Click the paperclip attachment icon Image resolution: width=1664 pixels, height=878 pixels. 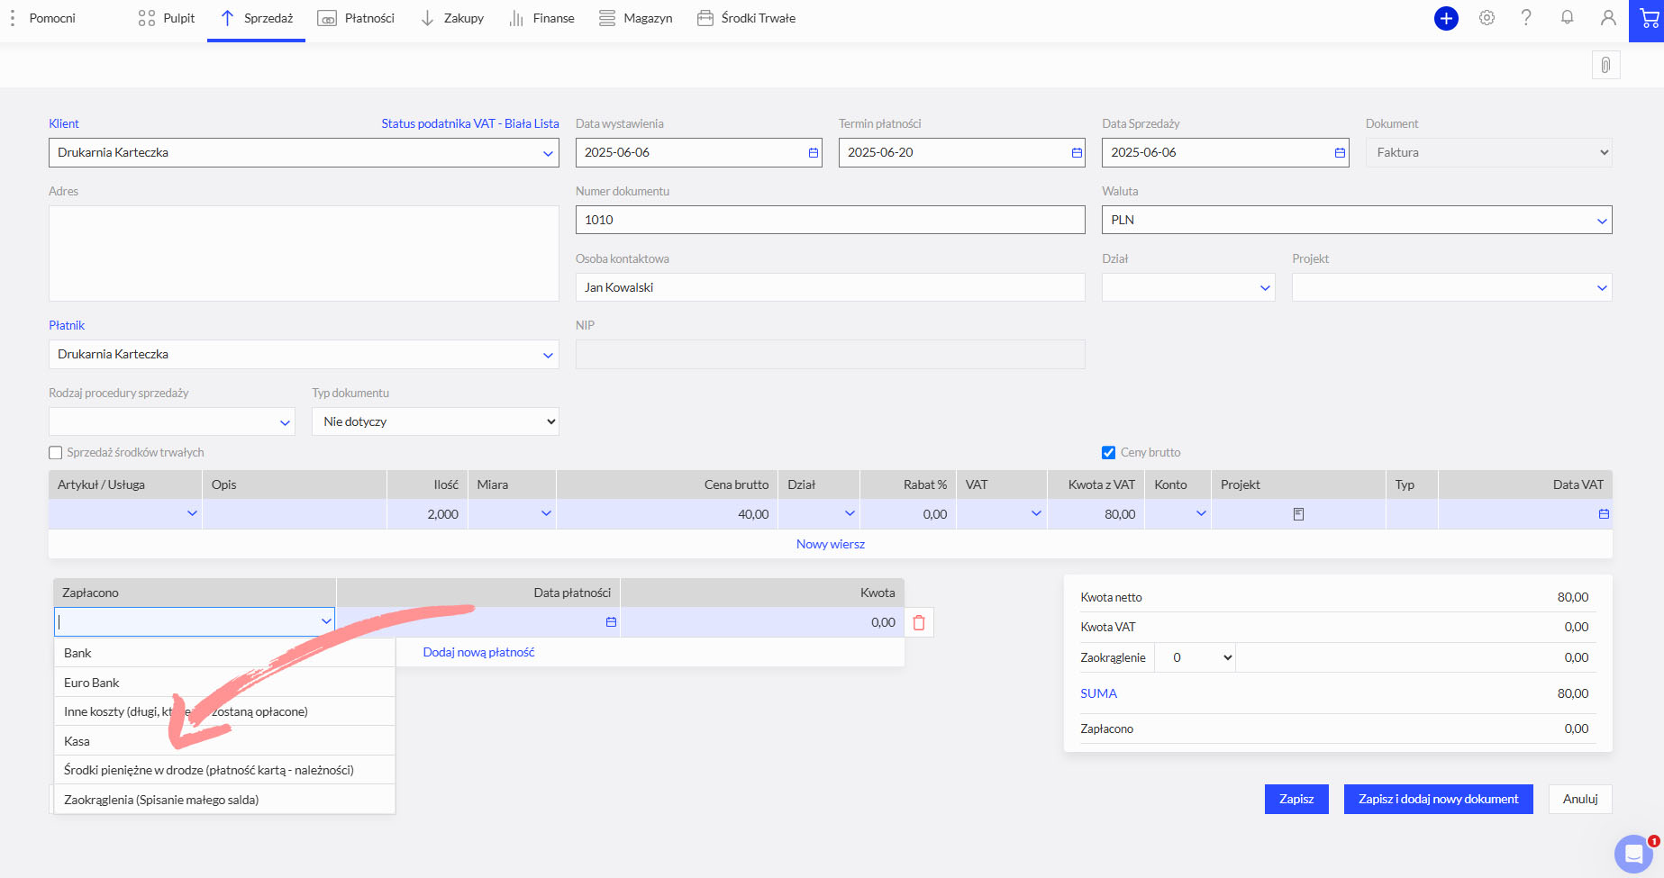coord(1605,65)
